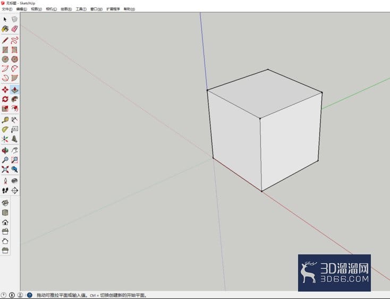
Task: Click the right front face of the cube
Action: point(291,142)
